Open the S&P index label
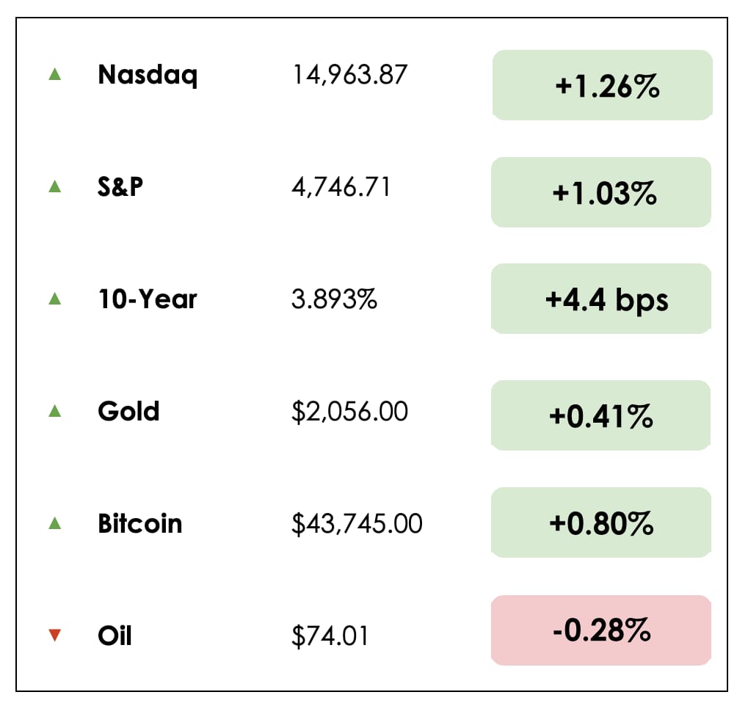 point(120,186)
